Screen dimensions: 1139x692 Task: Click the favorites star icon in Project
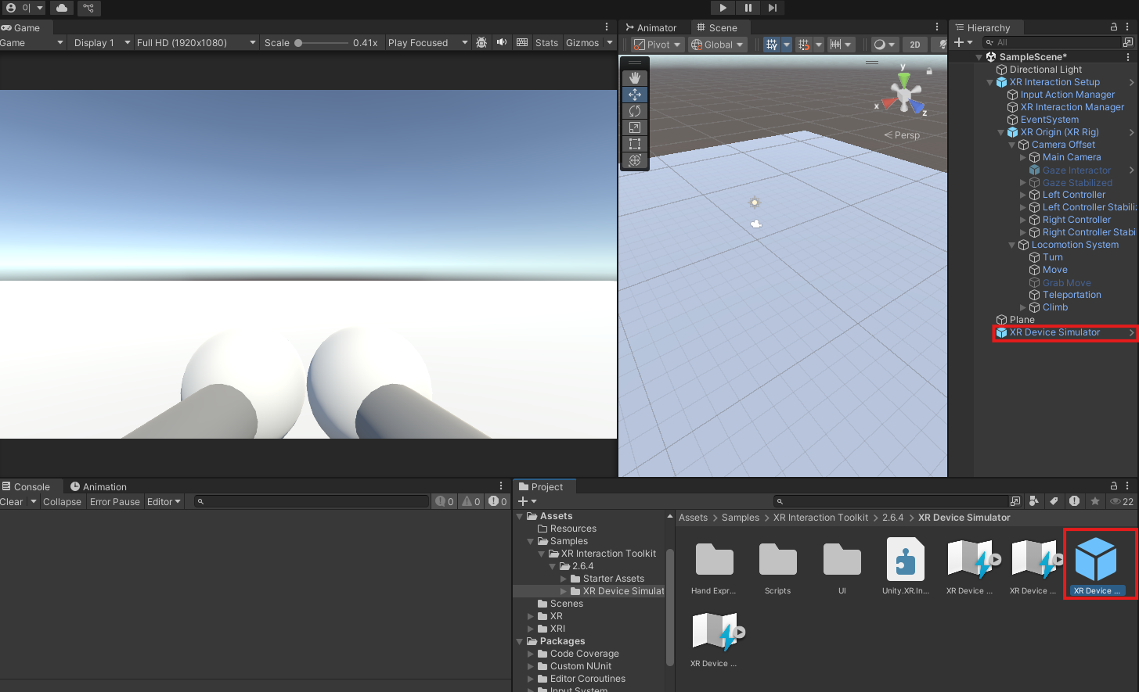[1095, 501]
